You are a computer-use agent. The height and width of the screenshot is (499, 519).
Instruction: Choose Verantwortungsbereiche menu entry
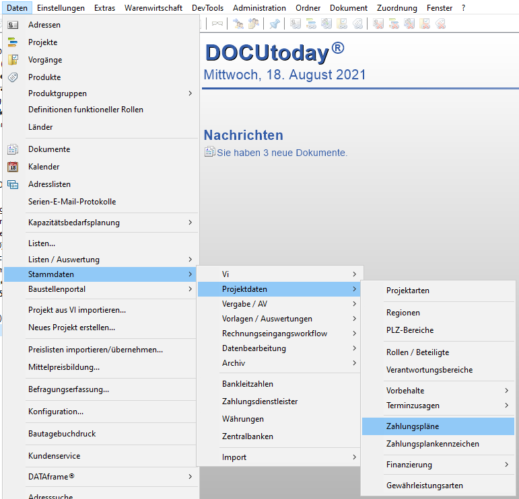coord(438,370)
